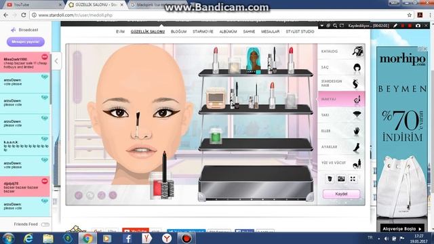Pick the eyeshadow palette on middle shelf
Screen dimensions: 434x244
[216, 98]
